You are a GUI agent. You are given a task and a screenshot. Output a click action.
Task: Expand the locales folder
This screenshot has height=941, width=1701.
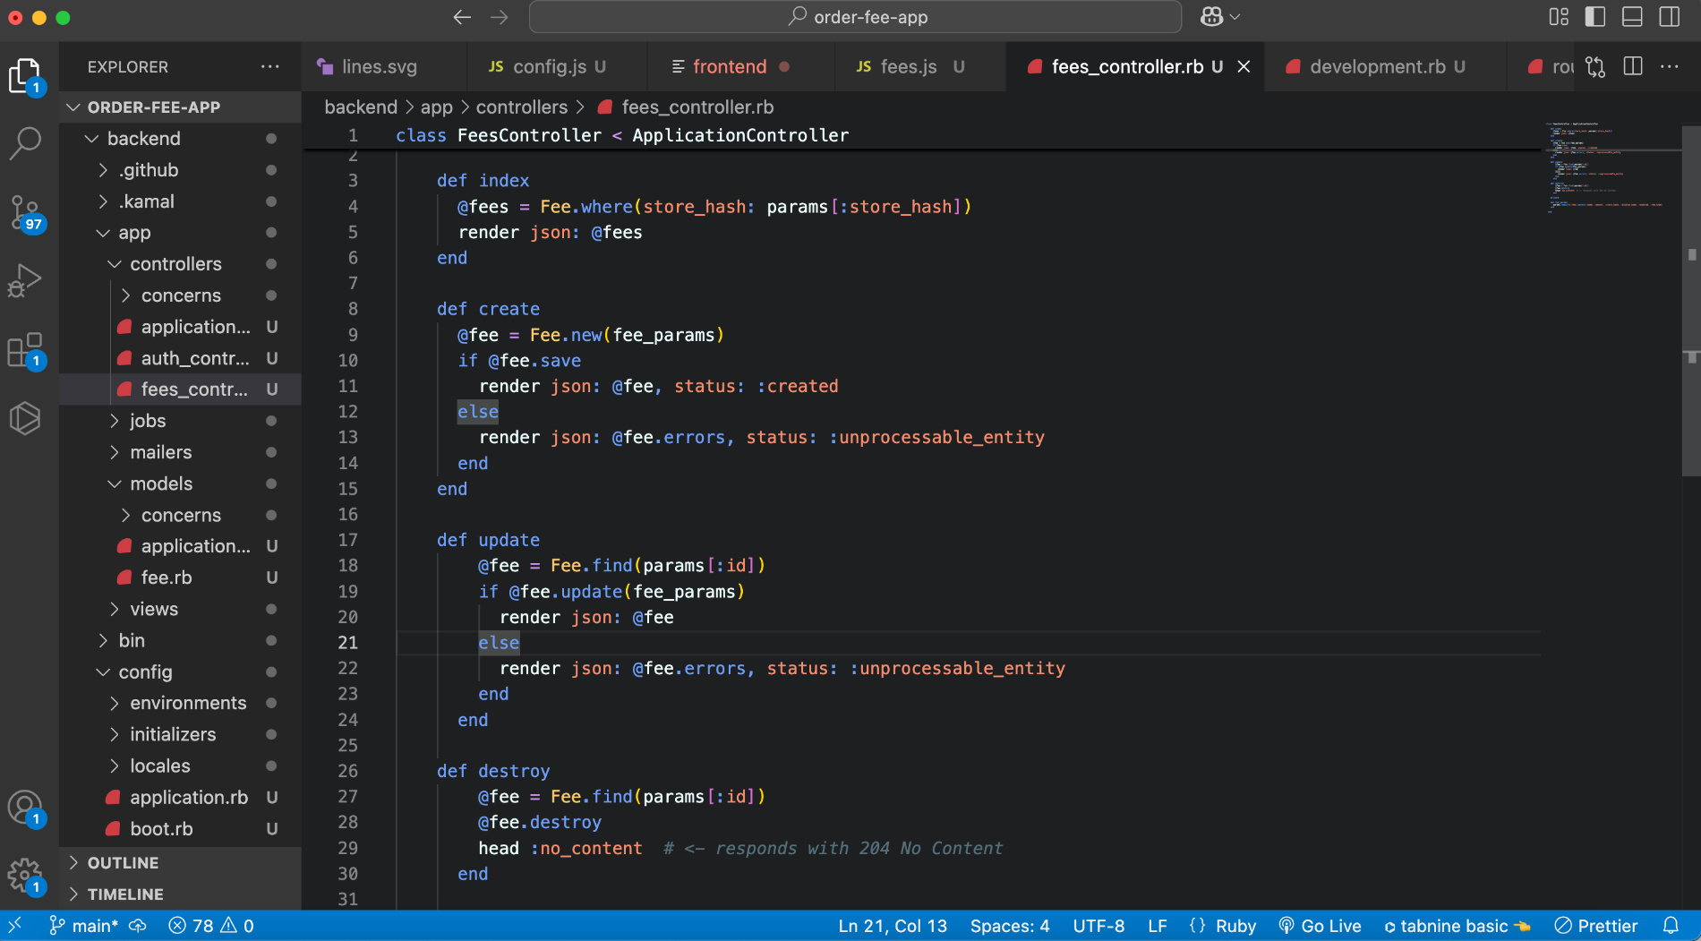(x=180, y=766)
